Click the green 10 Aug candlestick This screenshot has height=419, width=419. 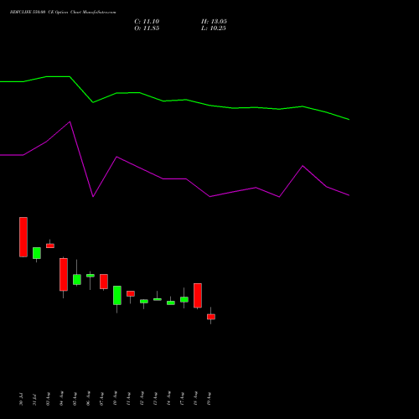117,295
